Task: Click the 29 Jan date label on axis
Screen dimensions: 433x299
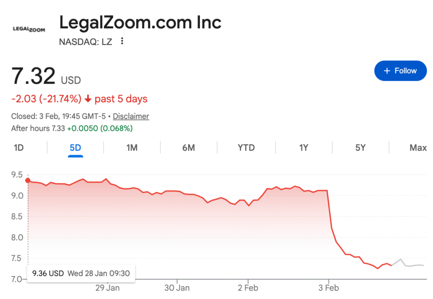Action: tap(107, 288)
